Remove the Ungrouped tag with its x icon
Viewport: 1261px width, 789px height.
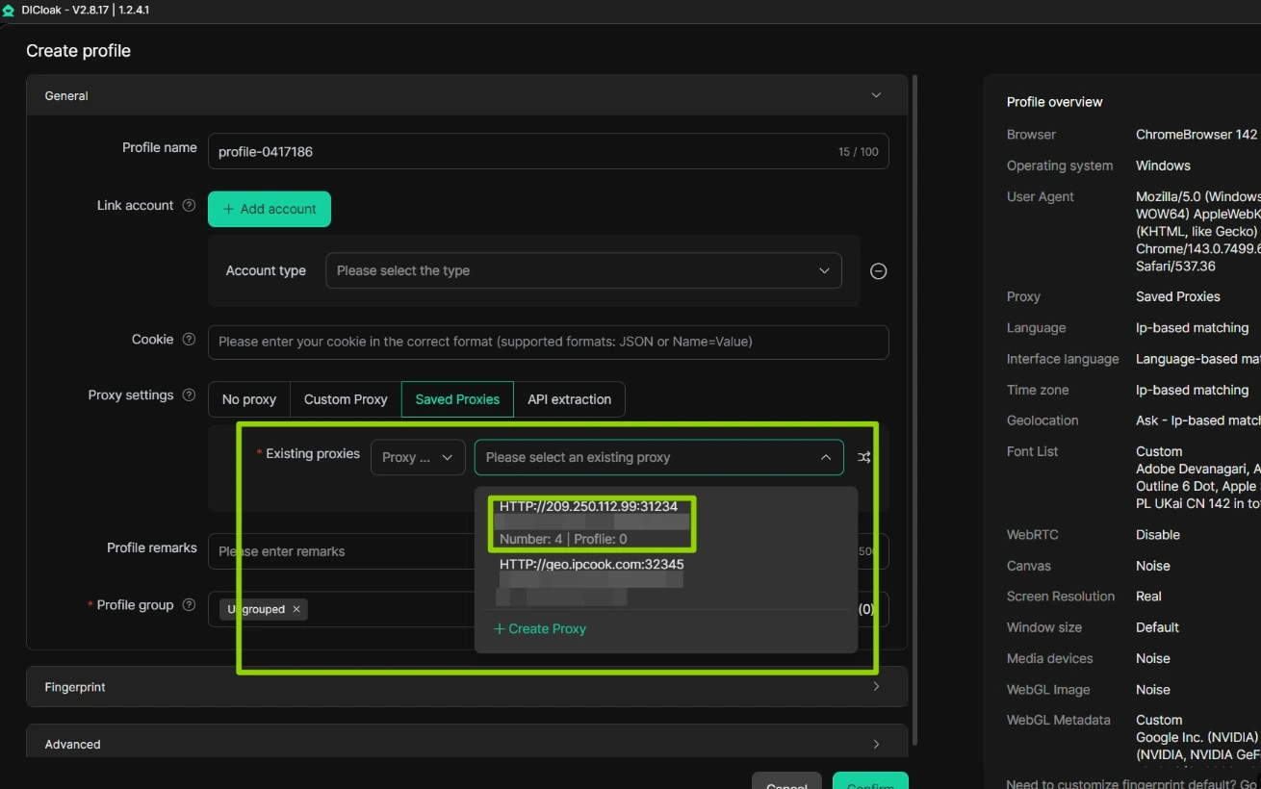point(296,609)
